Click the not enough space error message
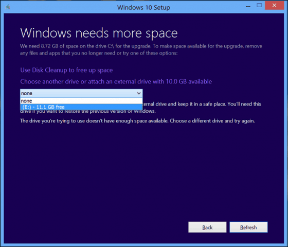288x247 pixels. point(137,121)
